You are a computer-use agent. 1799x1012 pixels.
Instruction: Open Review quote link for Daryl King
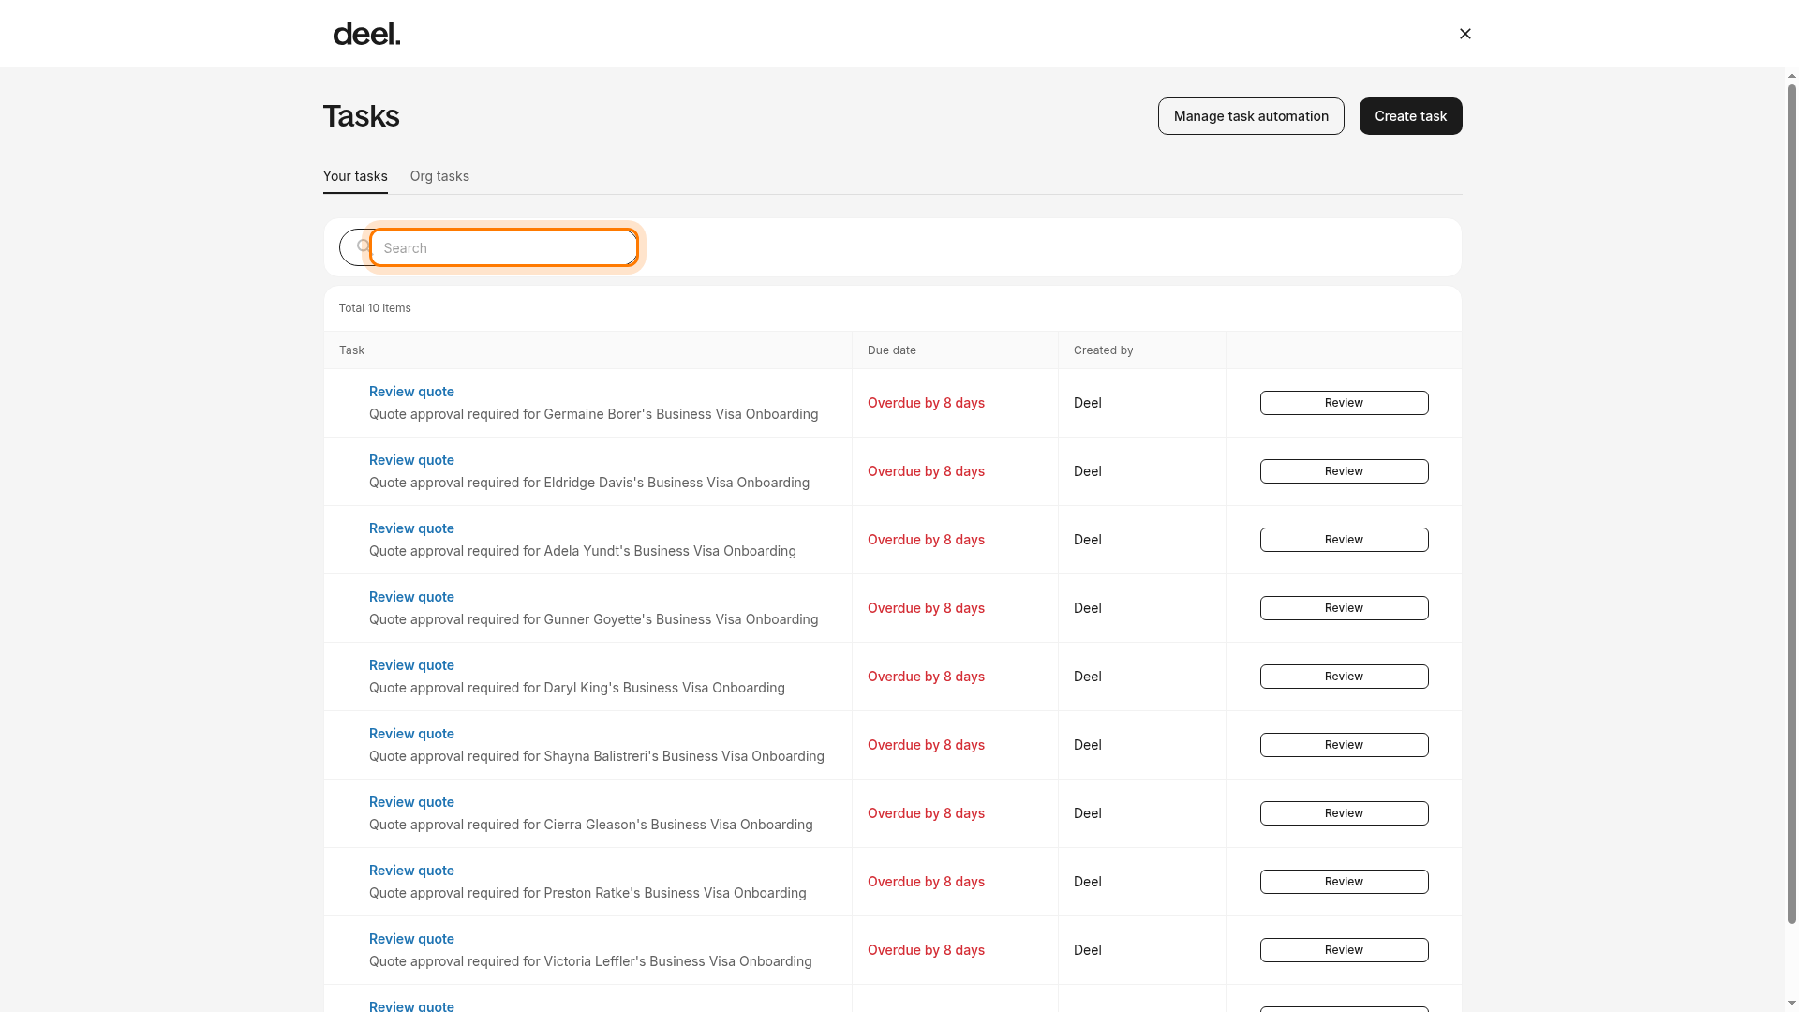(x=411, y=665)
